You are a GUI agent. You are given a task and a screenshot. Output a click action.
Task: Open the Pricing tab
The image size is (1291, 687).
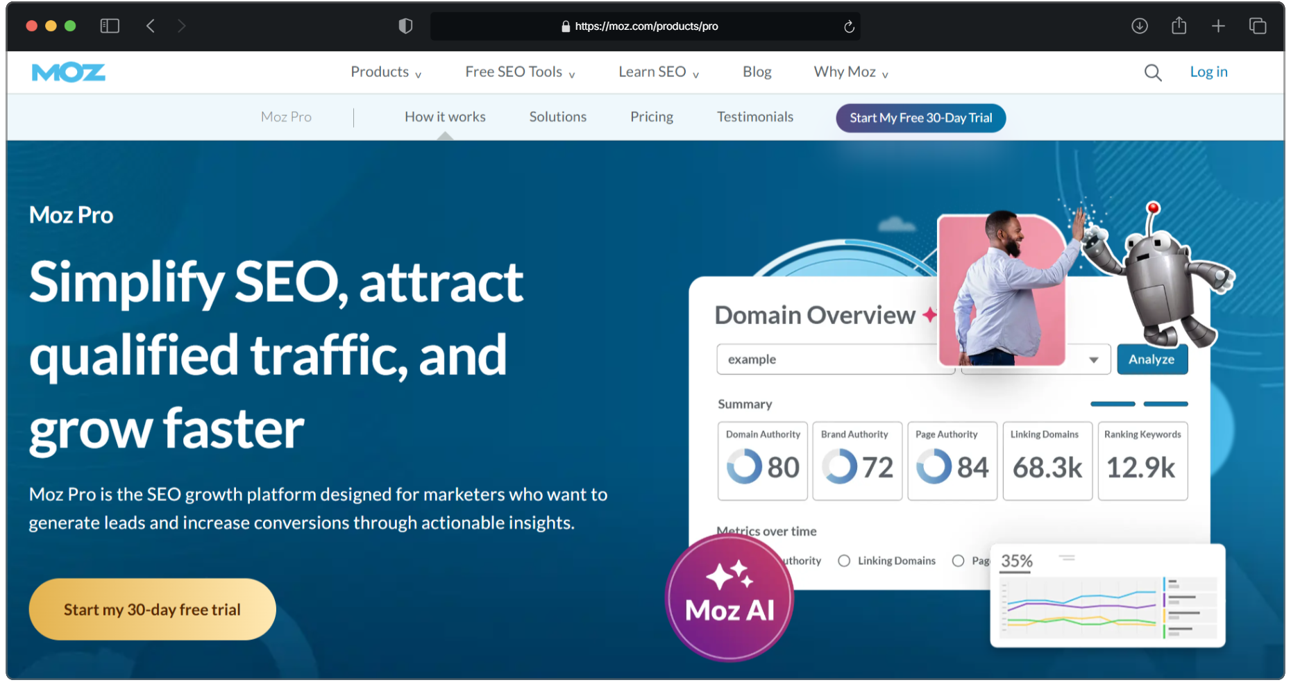click(652, 117)
